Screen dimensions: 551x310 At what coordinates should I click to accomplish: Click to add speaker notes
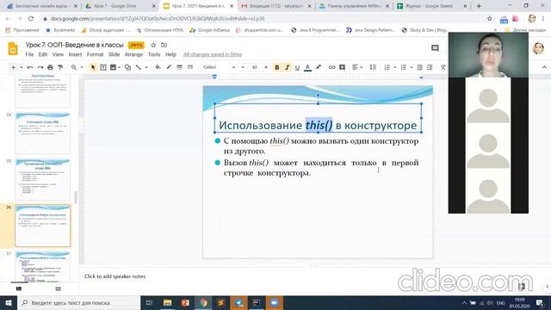[115, 276]
